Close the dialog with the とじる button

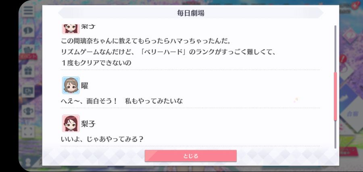pyautogui.click(x=190, y=156)
